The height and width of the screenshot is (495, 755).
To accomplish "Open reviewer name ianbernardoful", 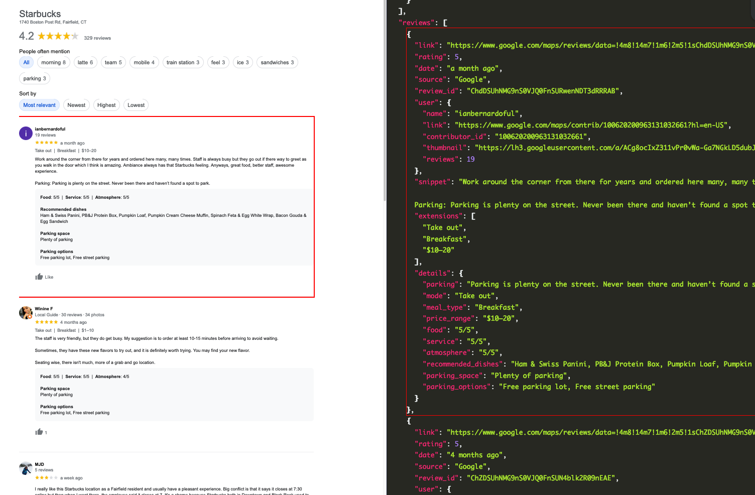I will click(50, 129).
